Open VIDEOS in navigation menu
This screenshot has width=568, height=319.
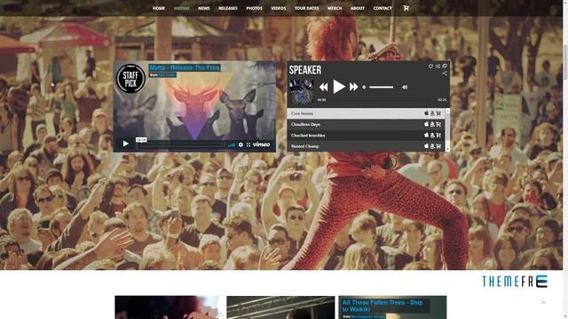point(278,8)
